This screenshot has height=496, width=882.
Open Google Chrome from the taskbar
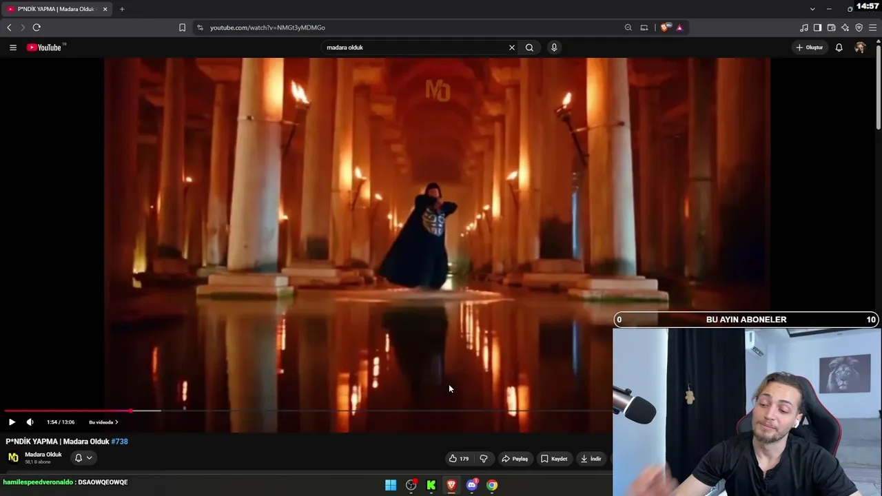coord(492,485)
